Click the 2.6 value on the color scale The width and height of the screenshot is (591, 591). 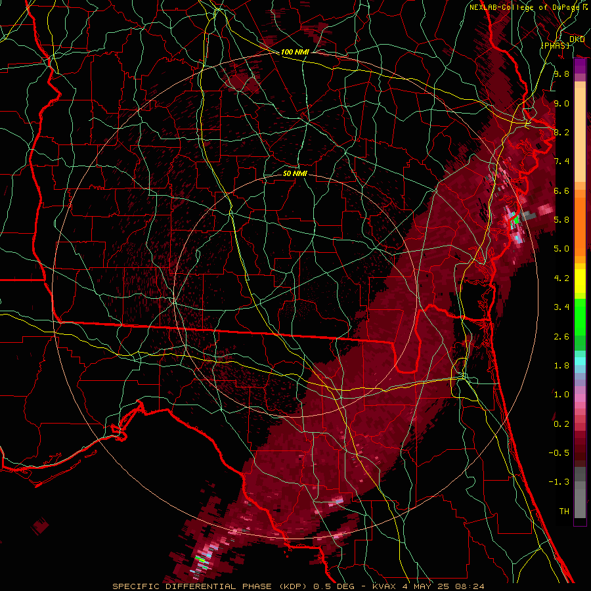click(561, 336)
